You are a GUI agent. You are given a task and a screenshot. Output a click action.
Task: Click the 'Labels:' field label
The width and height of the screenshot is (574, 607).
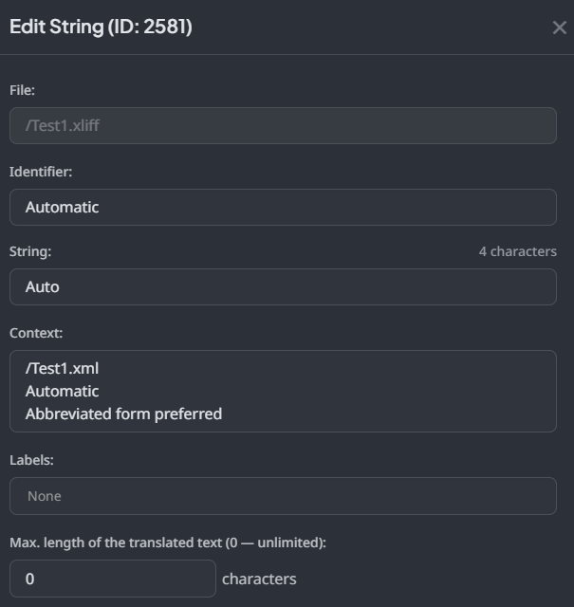click(x=31, y=460)
